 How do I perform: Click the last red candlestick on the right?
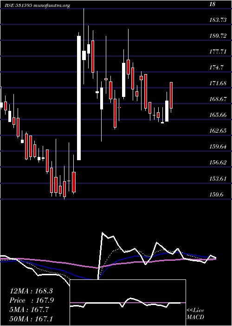171,95
